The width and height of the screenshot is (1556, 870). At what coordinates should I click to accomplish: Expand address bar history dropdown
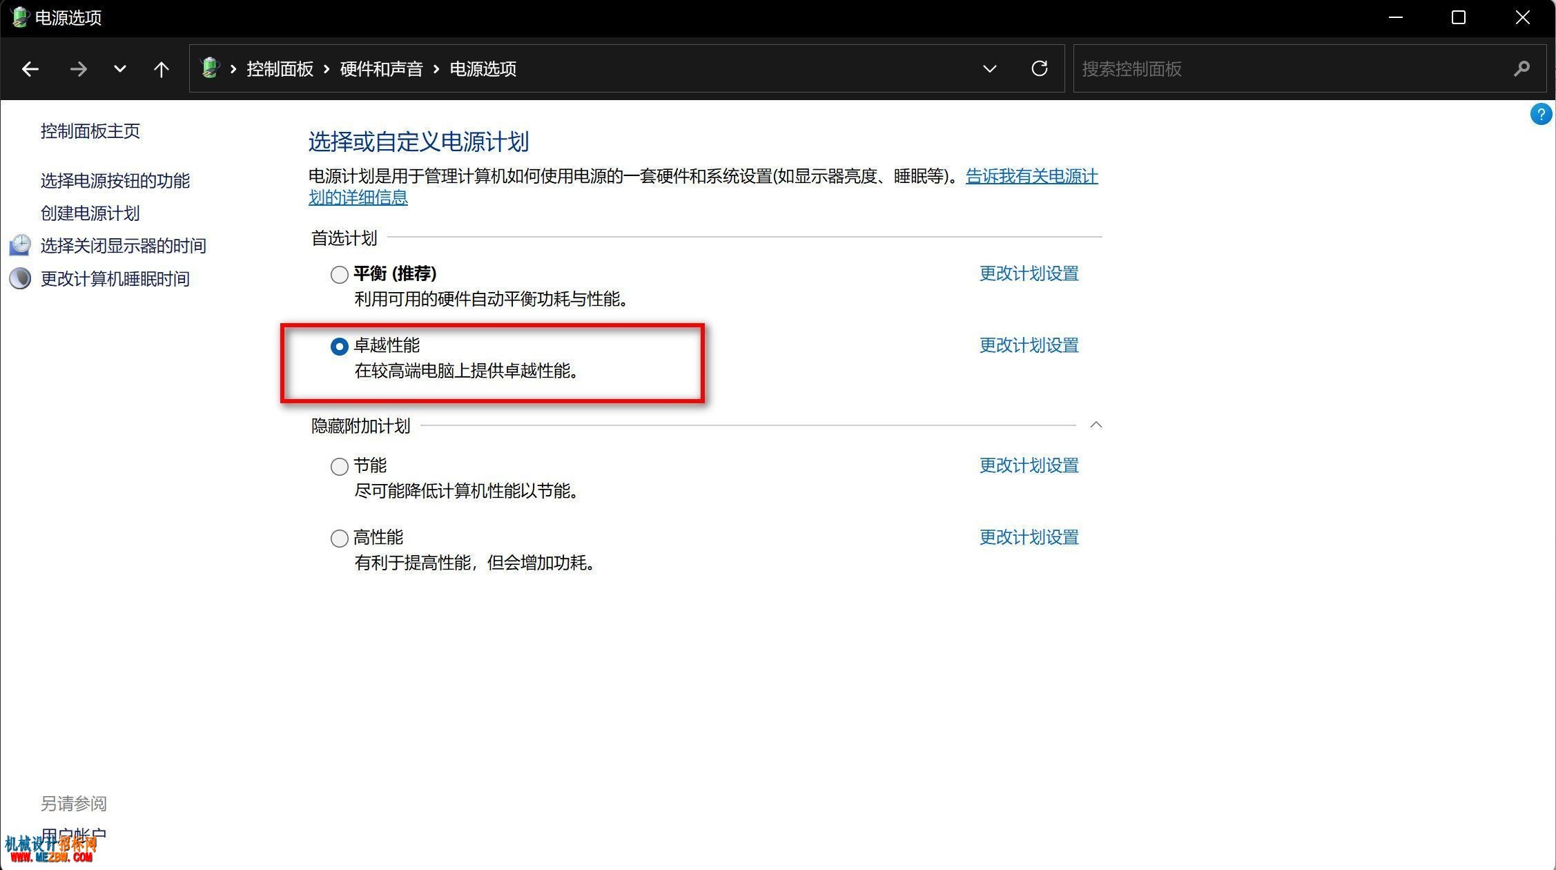point(989,68)
